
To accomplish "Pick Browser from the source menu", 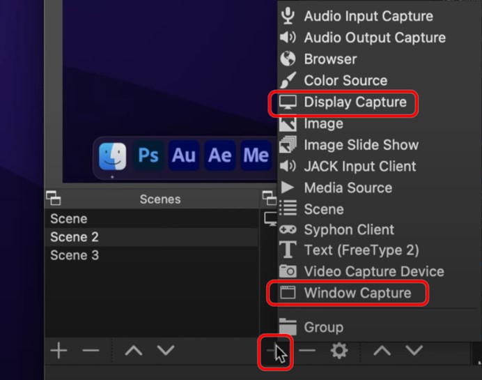I will pos(330,59).
